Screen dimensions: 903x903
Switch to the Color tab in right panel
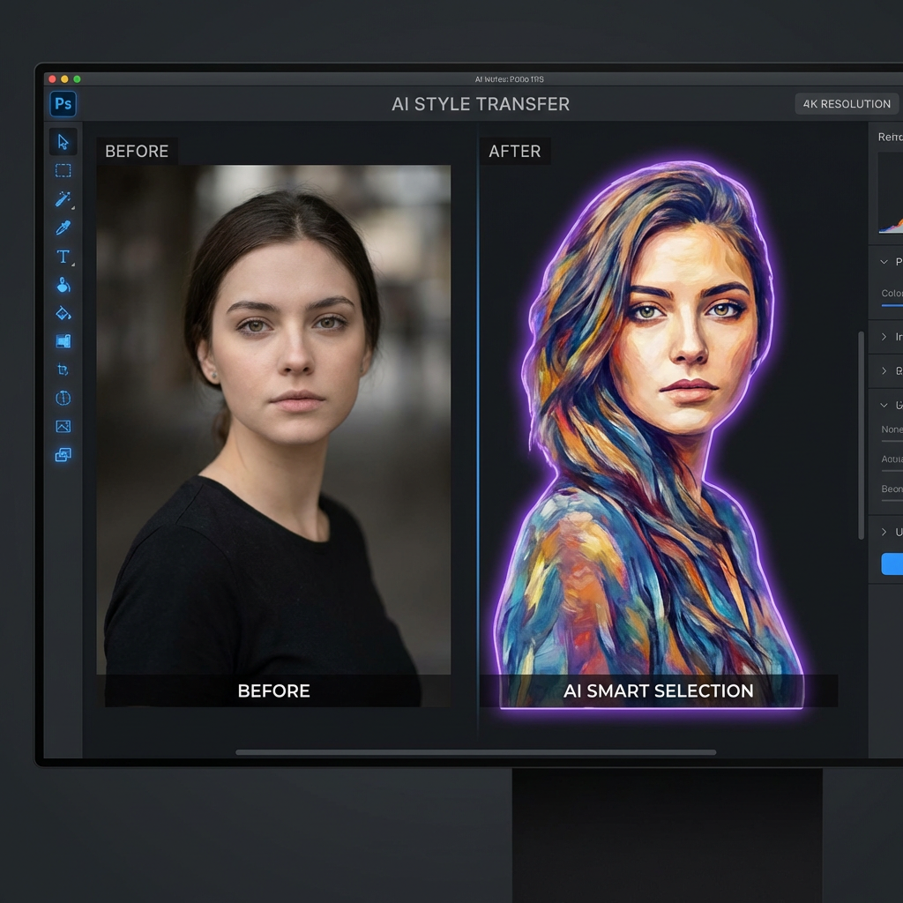pyautogui.click(x=892, y=294)
